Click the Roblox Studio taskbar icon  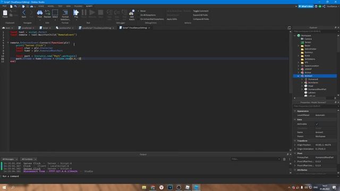[196, 187]
